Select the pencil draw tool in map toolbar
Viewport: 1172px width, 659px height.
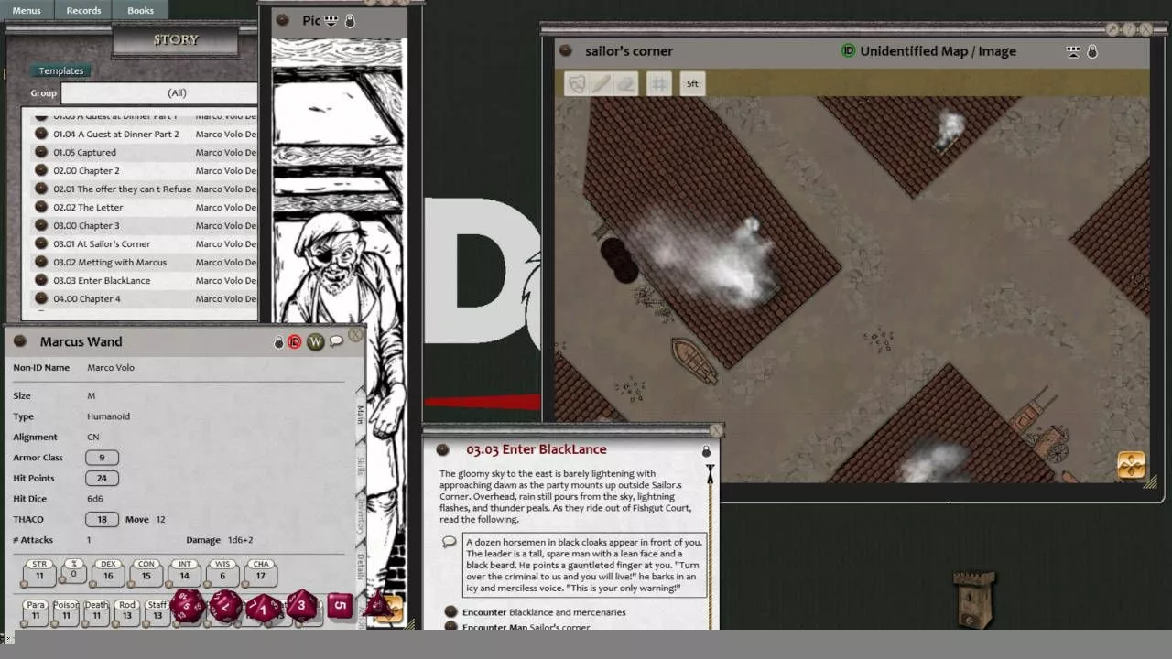click(601, 83)
